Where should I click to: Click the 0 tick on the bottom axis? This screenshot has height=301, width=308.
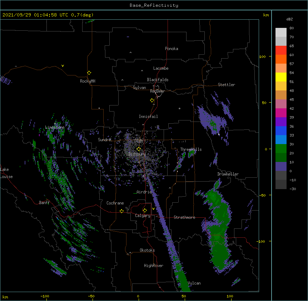[138, 296]
